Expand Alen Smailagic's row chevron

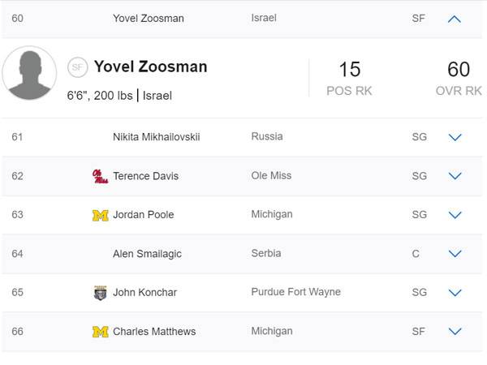(455, 254)
